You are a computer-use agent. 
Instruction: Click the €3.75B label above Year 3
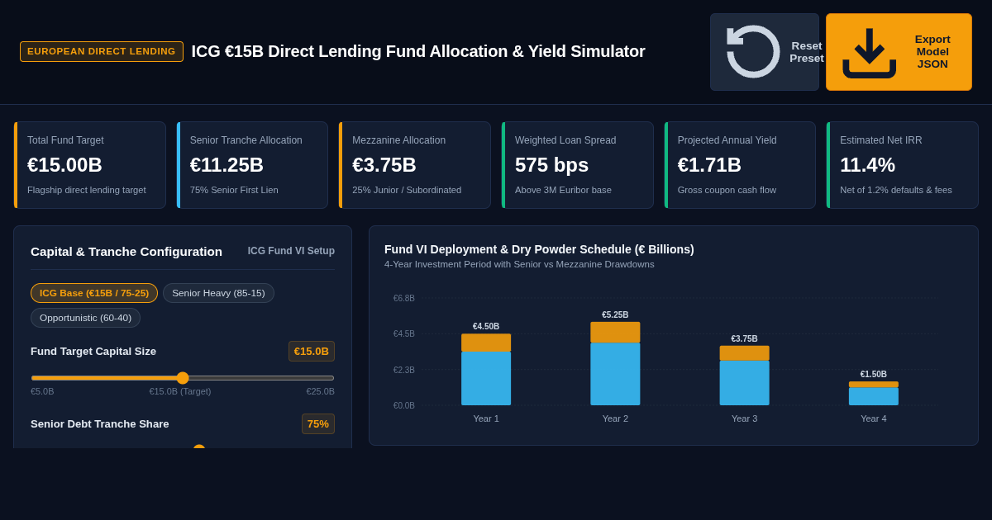[744, 339]
